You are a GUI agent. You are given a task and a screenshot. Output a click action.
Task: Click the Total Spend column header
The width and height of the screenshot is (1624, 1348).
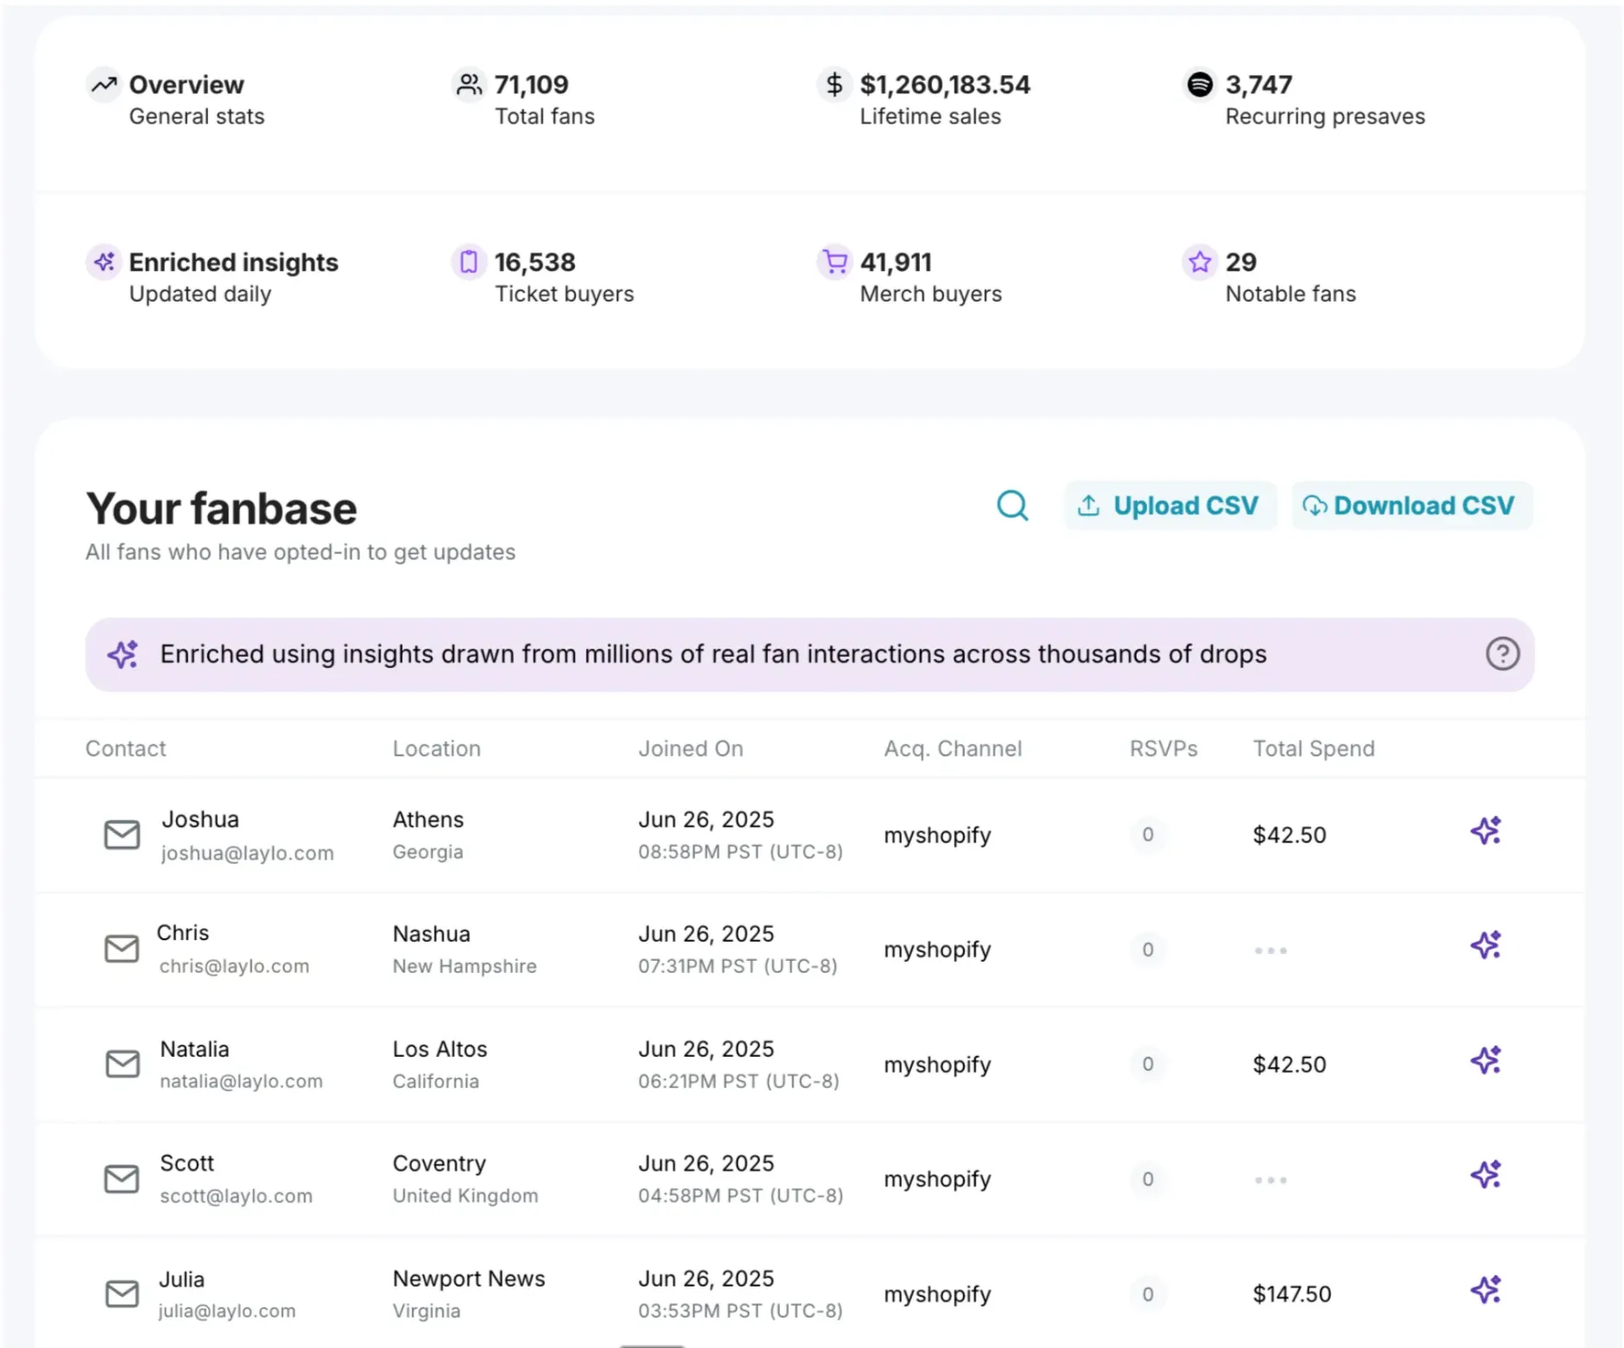(1313, 748)
